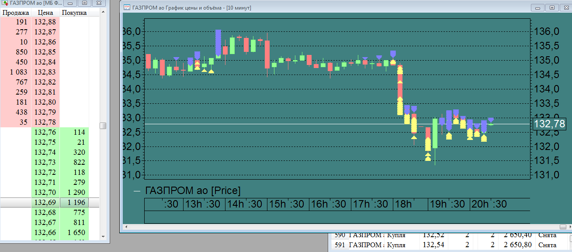Maximize the ГАЗПРОМ price chart window

pos(552,8)
